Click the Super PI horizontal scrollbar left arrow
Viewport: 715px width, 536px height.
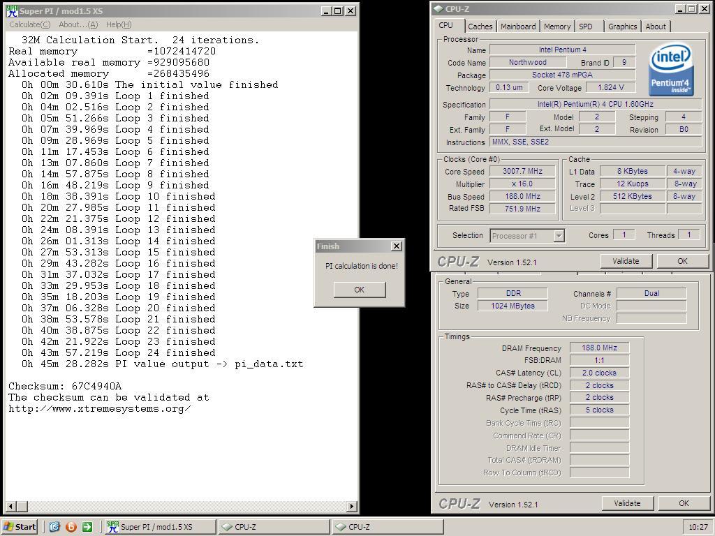[x=11, y=505]
